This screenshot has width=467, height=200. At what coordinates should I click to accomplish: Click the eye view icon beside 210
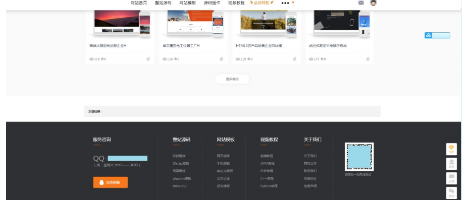click(238, 59)
